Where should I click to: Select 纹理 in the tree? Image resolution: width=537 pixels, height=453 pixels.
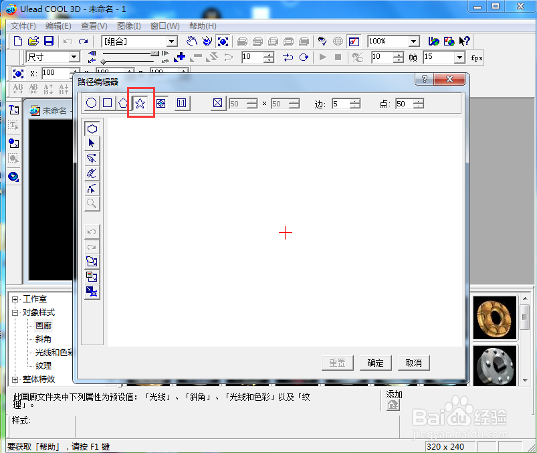[x=43, y=366]
